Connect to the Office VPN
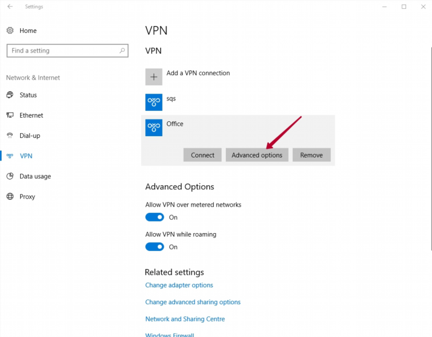Image resolution: width=432 pixels, height=337 pixels. point(203,155)
